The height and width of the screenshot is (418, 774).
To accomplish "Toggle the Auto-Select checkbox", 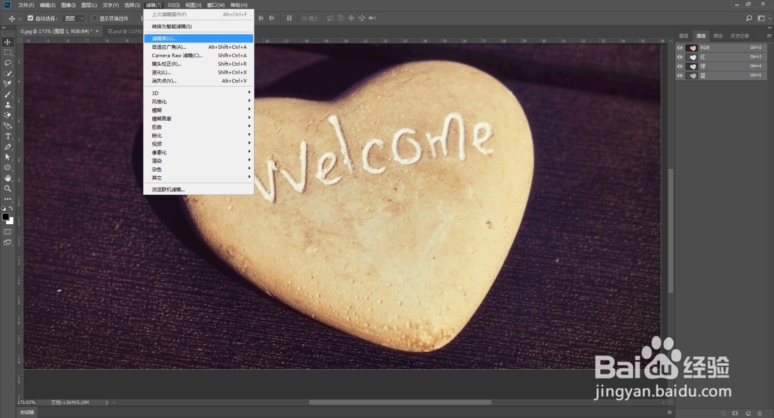I will coord(30,18).
